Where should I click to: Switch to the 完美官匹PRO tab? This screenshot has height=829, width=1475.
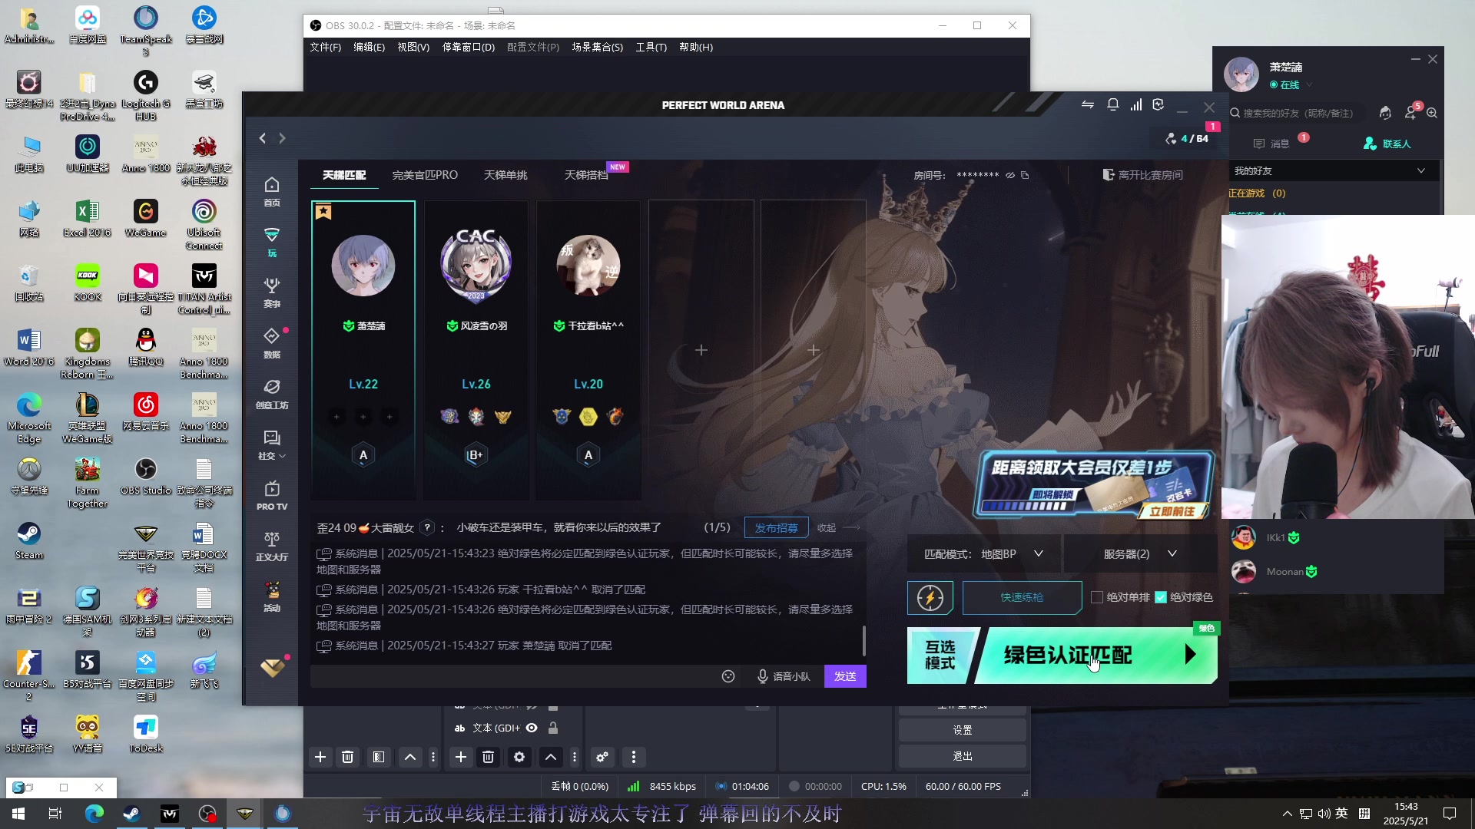(x=425, y=175)
